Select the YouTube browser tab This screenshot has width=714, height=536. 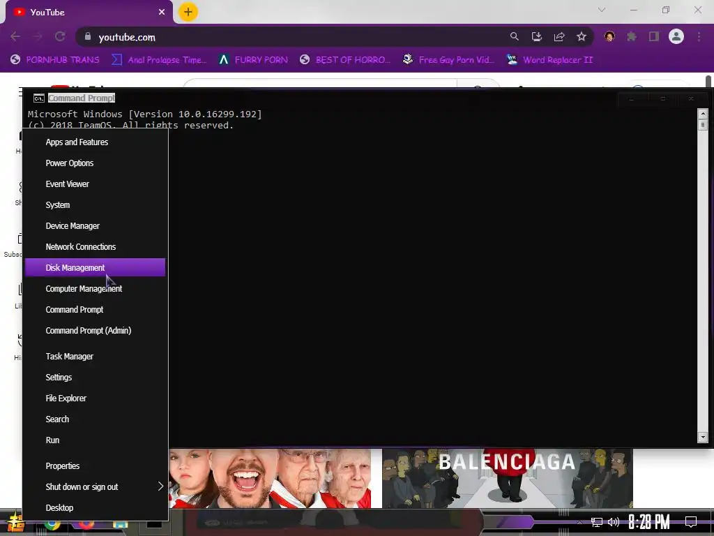(x=89, y=13)
